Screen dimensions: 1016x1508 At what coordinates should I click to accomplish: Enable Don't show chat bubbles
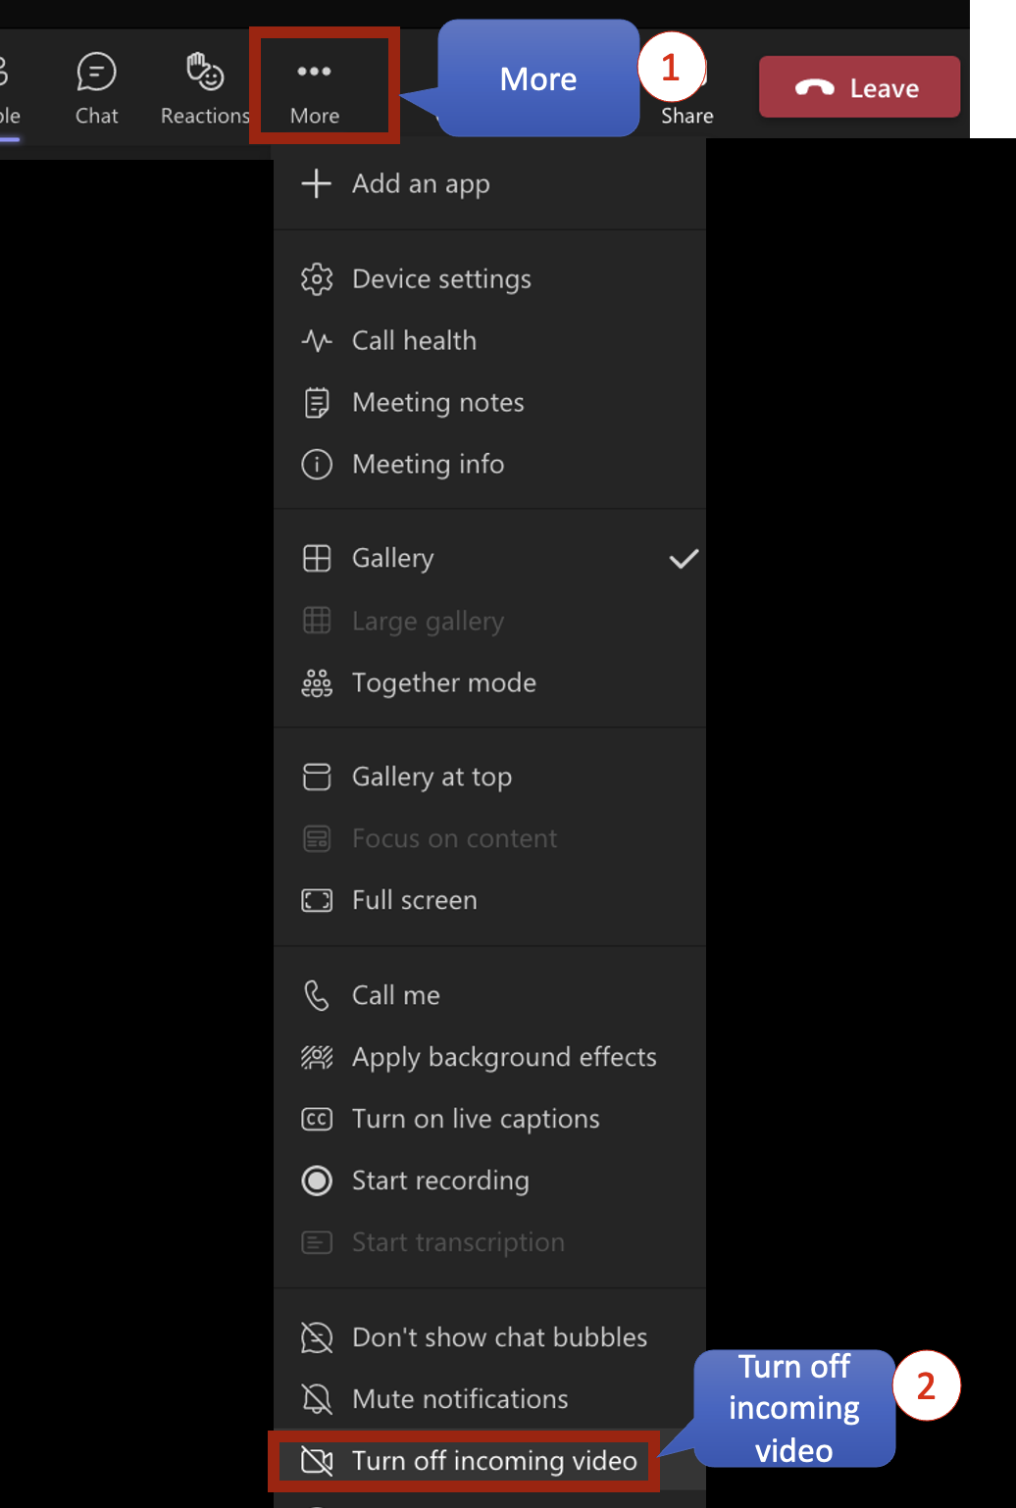pyautogui.click(x=499, y=1336)
